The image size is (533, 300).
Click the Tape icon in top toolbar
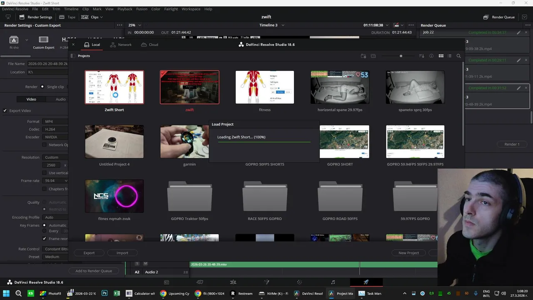(62, 17)
